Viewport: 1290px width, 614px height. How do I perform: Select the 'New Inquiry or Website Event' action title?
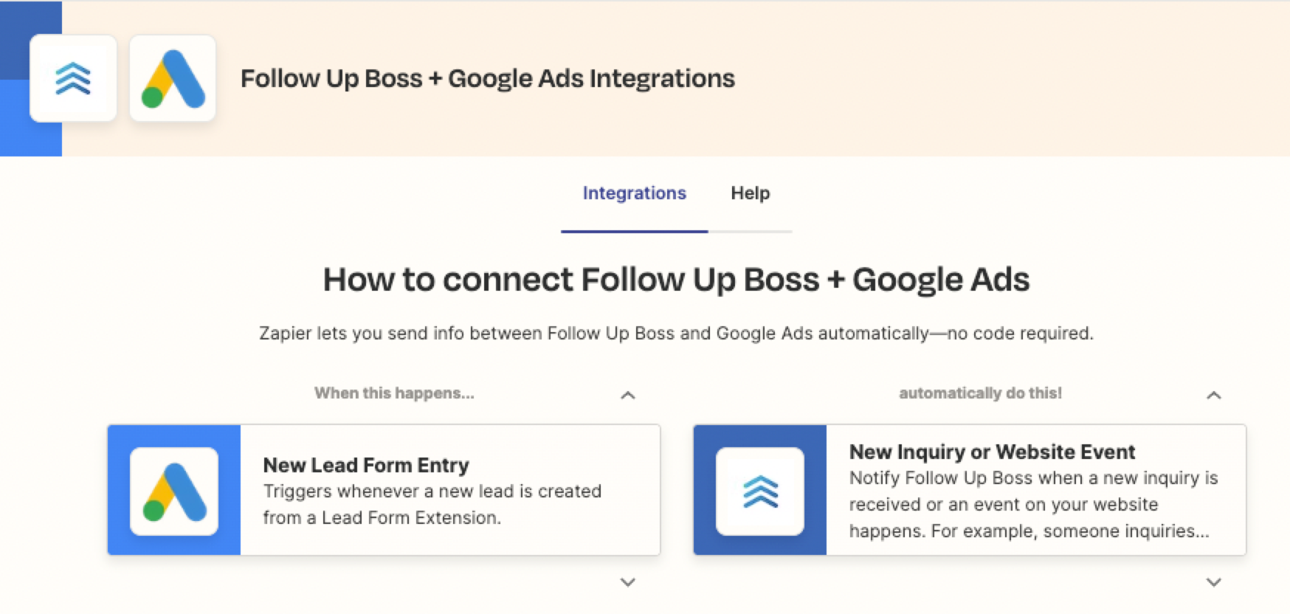(992, 452)
